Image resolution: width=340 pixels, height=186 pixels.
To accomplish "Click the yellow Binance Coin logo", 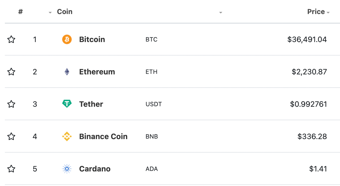I will click(x=67, y=136).
